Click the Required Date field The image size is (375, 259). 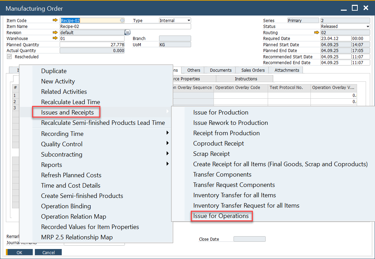point(336,39)
